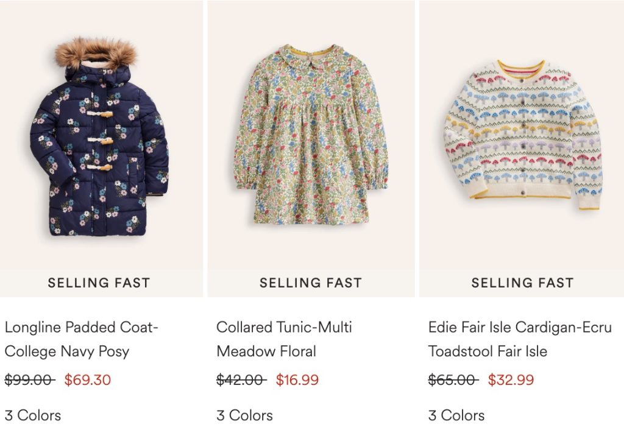Open the Edie Fair Isle Cardigan image
The height and width of the screenshot is (427, 624).
522,134
